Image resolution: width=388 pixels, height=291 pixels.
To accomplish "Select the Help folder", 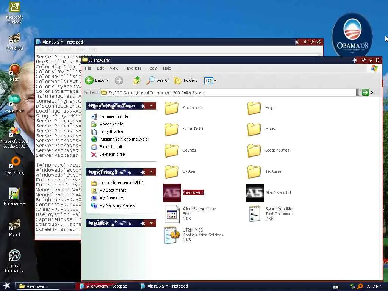I will click(260, 108).
